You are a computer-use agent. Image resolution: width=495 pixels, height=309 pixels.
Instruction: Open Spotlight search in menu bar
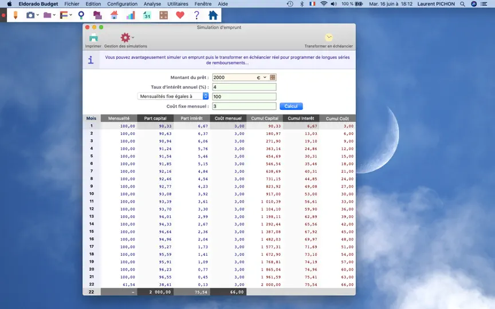coord(462,4)
